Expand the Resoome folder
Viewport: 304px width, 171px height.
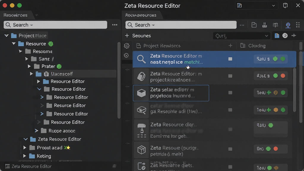click(20, 51)
